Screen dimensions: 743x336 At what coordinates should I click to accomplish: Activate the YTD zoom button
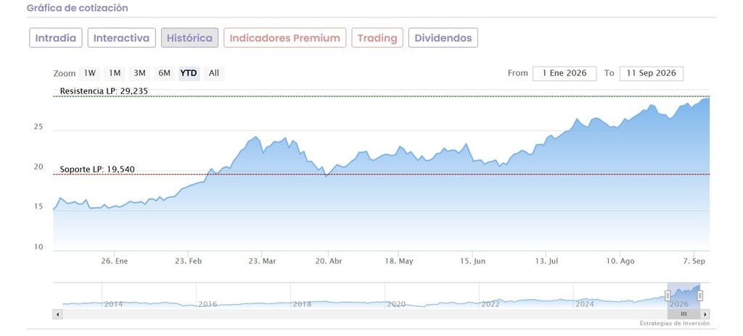(x=189, y=73)
